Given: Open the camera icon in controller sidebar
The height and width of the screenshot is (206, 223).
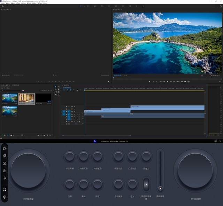Looking at the screenshot, I should pos(5,171).
